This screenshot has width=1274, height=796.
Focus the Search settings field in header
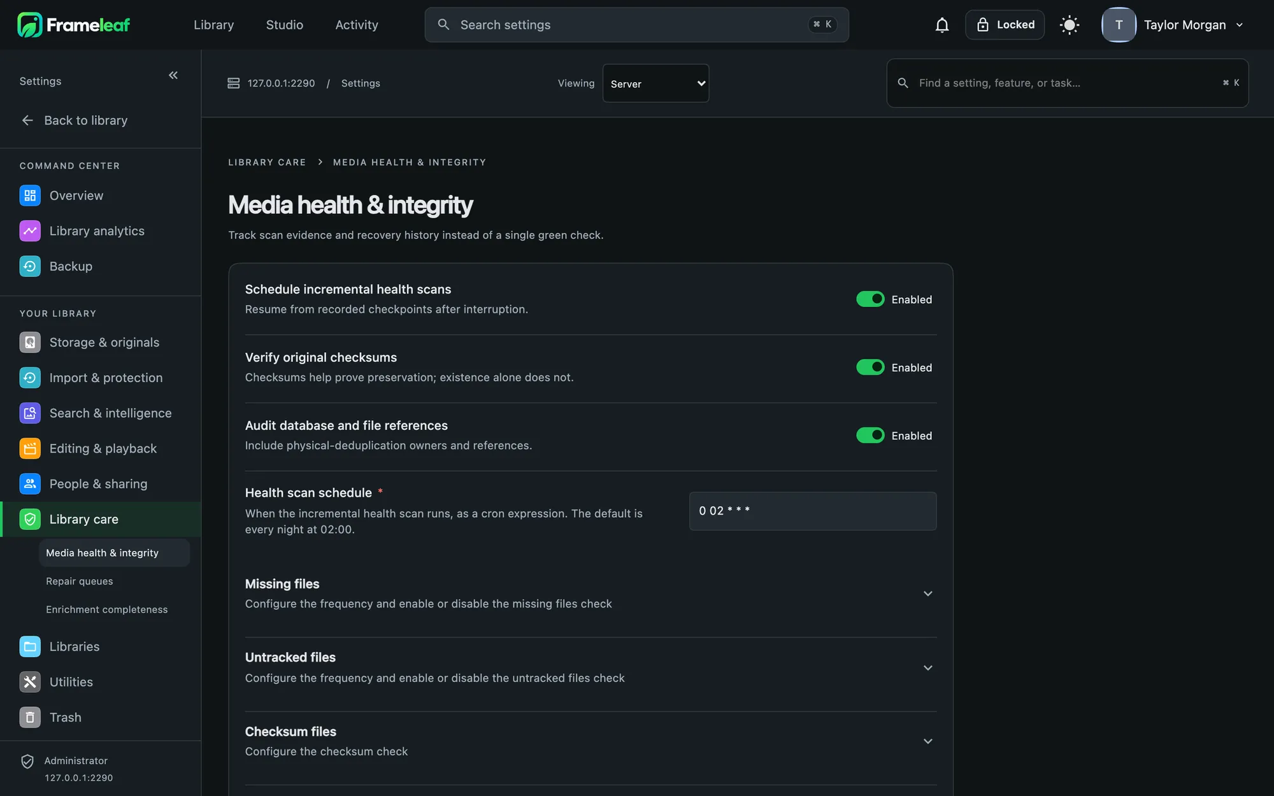(637, 25)
